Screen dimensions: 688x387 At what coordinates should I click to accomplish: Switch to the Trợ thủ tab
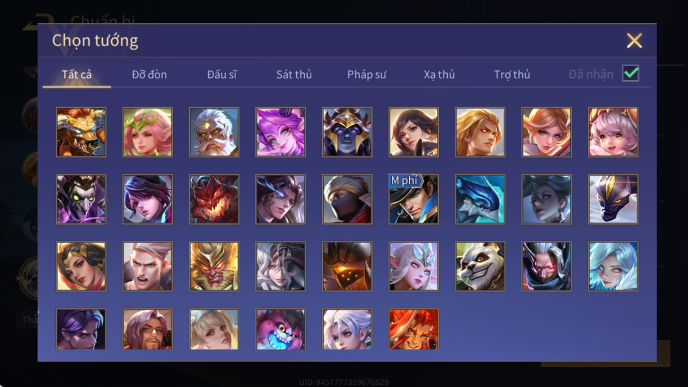tap(512, 75)
